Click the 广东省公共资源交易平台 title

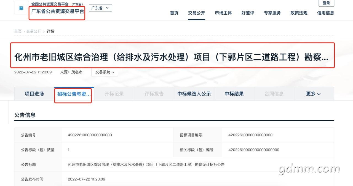point(58,12)
